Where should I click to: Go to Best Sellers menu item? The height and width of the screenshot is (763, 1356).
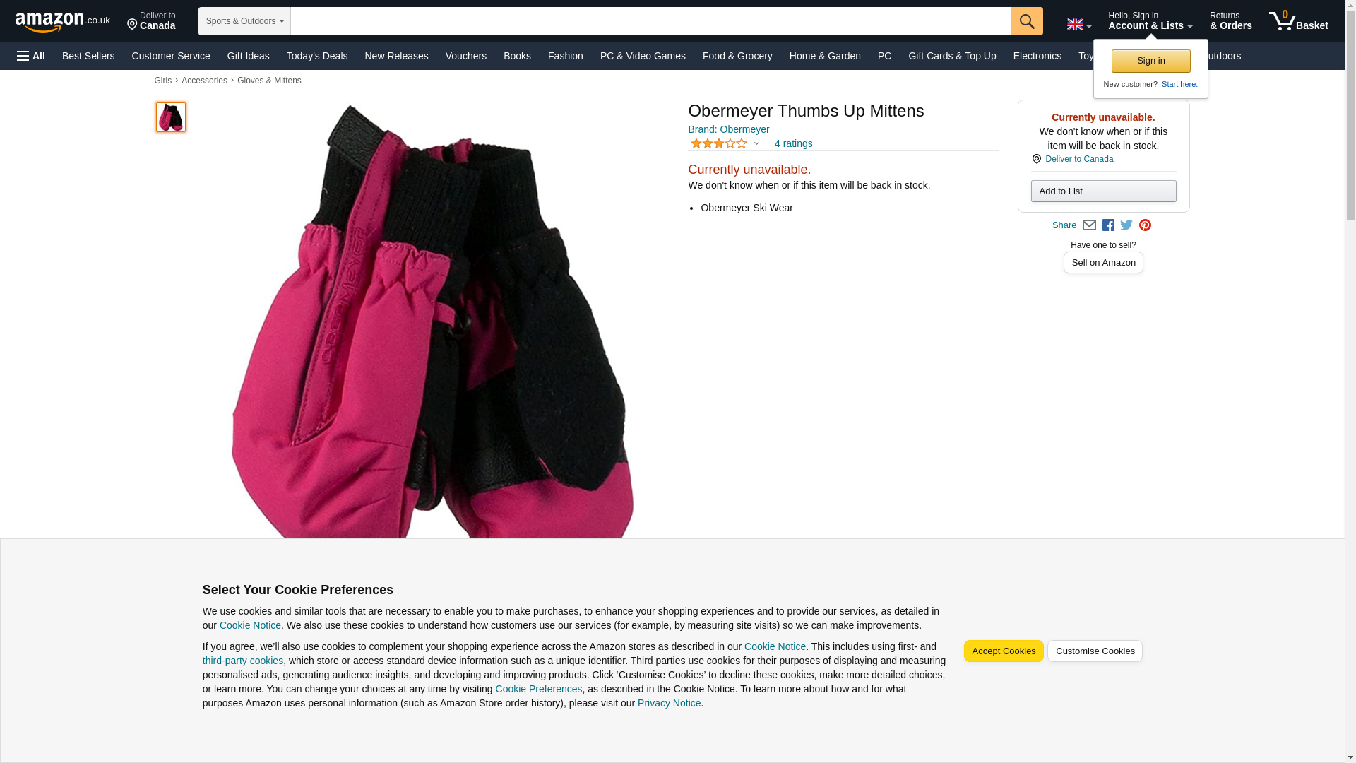click(x=88, y=56)
